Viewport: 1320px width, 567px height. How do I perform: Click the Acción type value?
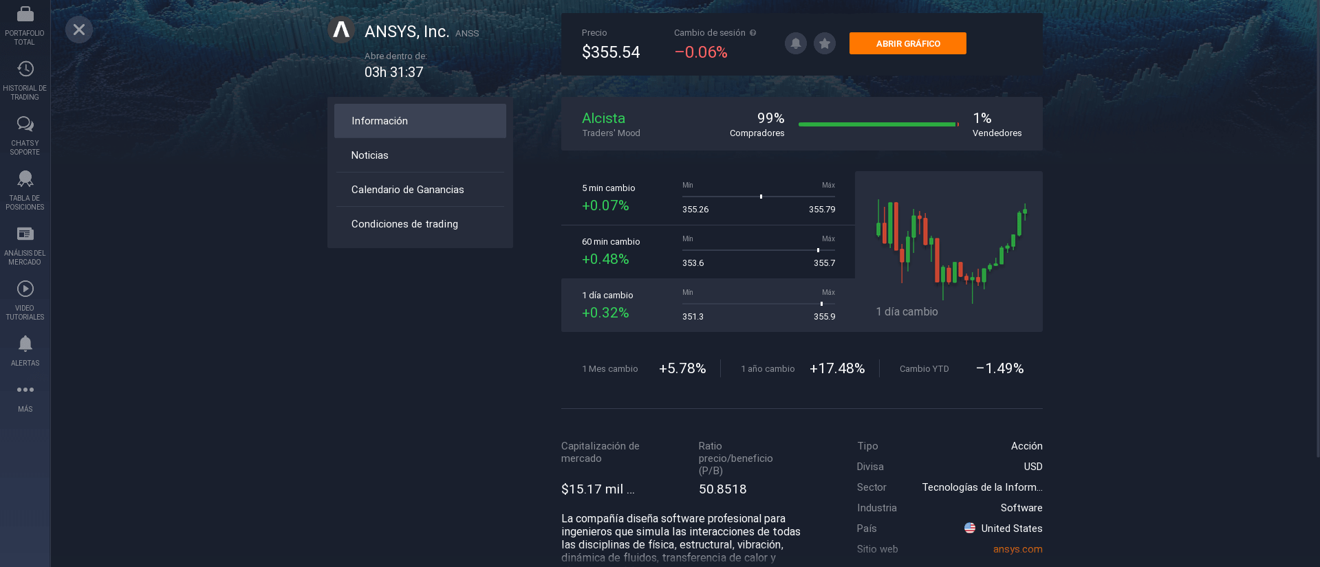[1027, 446]
